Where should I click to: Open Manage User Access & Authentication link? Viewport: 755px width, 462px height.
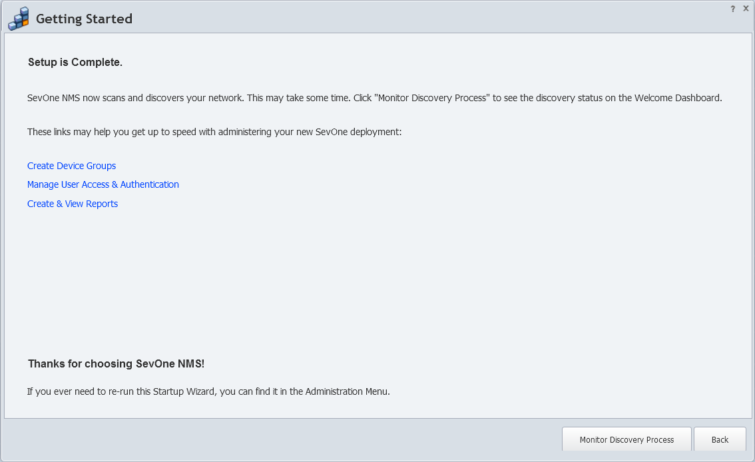click(x=103, y=185)
